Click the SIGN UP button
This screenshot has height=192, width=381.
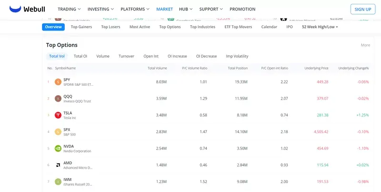click(x=363, y=9)
